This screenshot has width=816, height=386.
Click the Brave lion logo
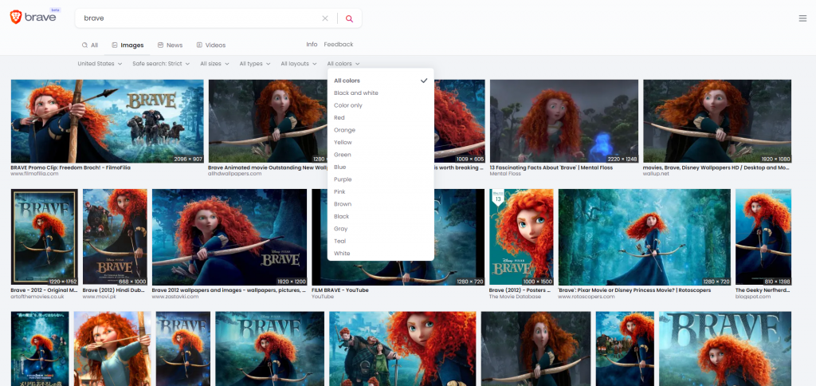click(x=17, y=18)
